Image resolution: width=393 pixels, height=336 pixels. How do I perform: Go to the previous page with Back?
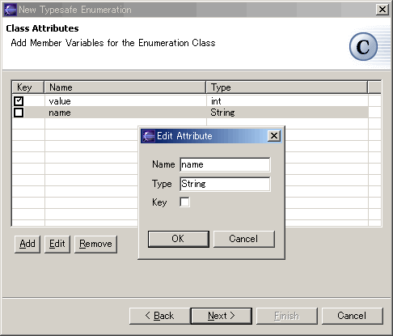pos(160,316)
